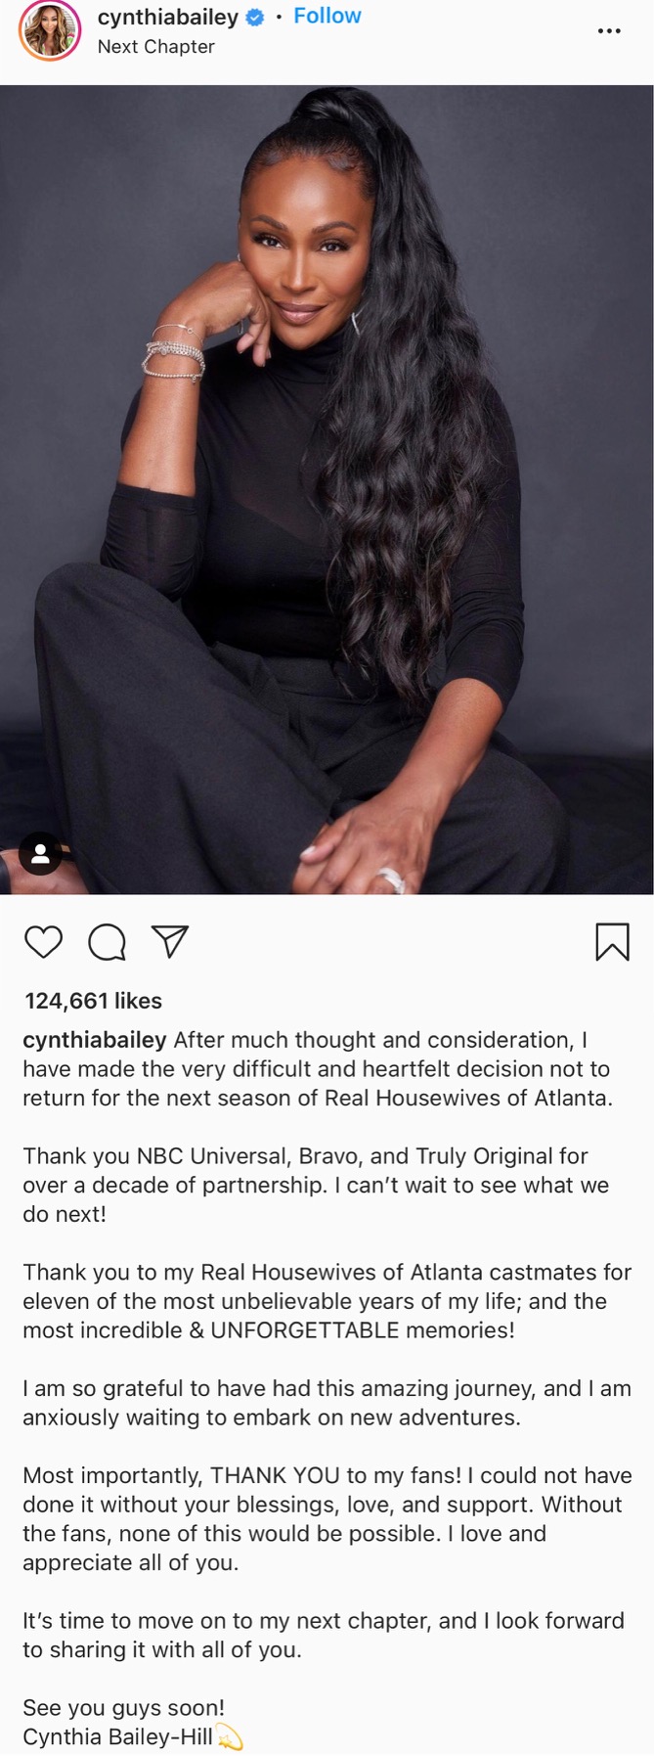Viewport: 654px width, 1756px height.
Task: Show tagged people via person icon
Action: [40, 854]
